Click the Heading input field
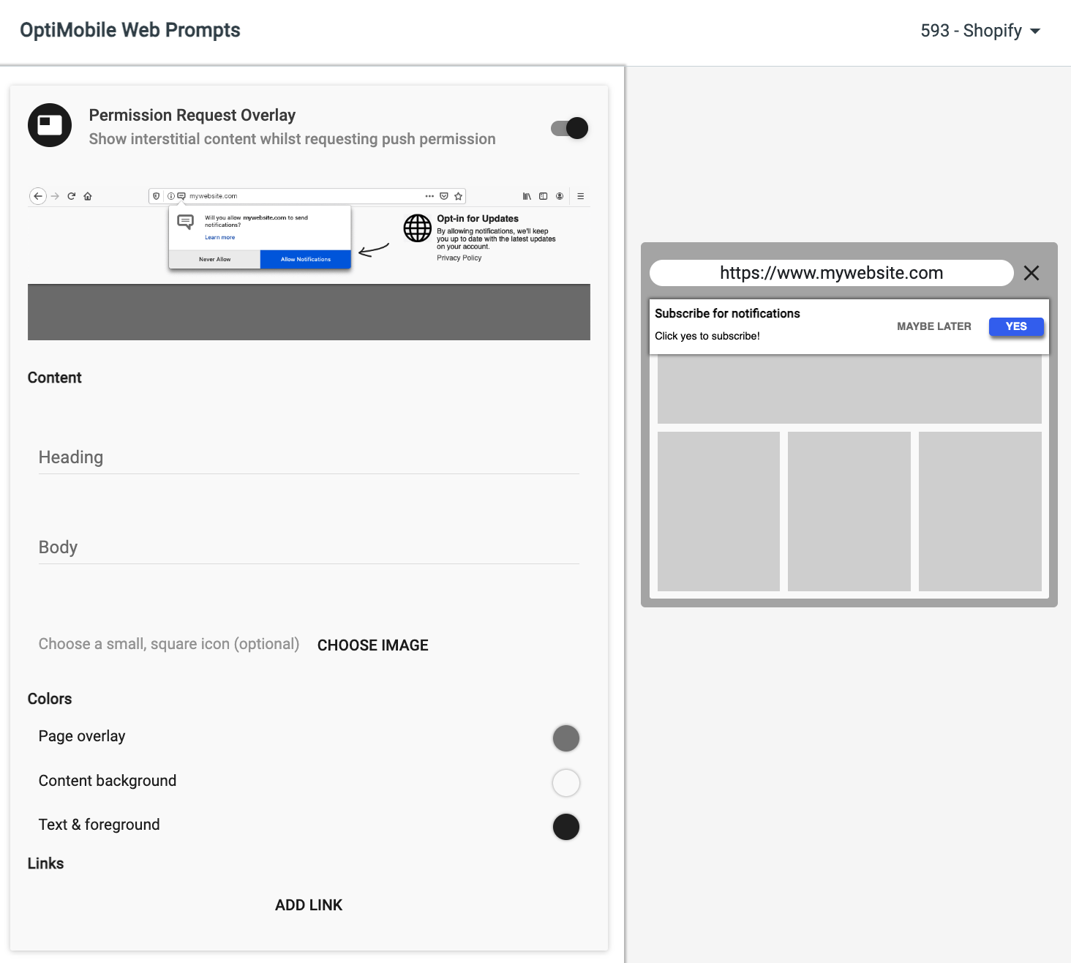Screen dimensions: 1071x963 pyautogui.click(x=309, y=457)
